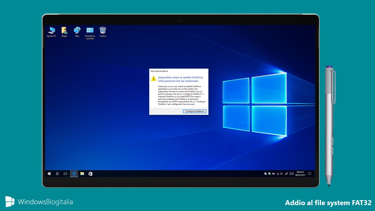Viewport: 375px width, 211px height.
Task: Click the 'Il percorso in cui vuoi creare' message text
Action: tap(181, 95)
